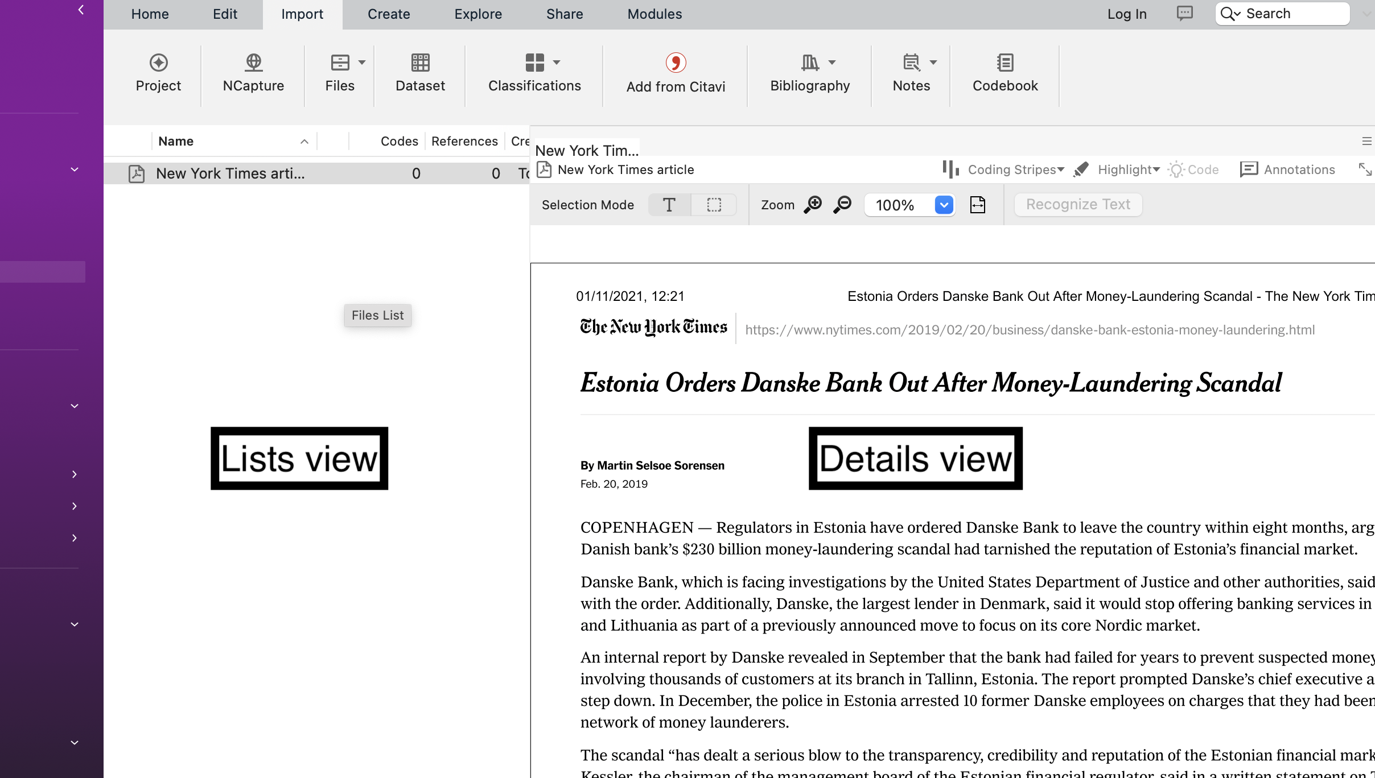Enable region selection mode

click(x=714, y=205)
